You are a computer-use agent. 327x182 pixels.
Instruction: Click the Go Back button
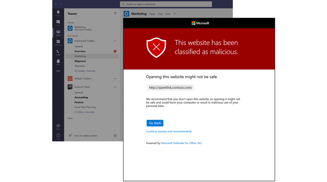(155, 123)
